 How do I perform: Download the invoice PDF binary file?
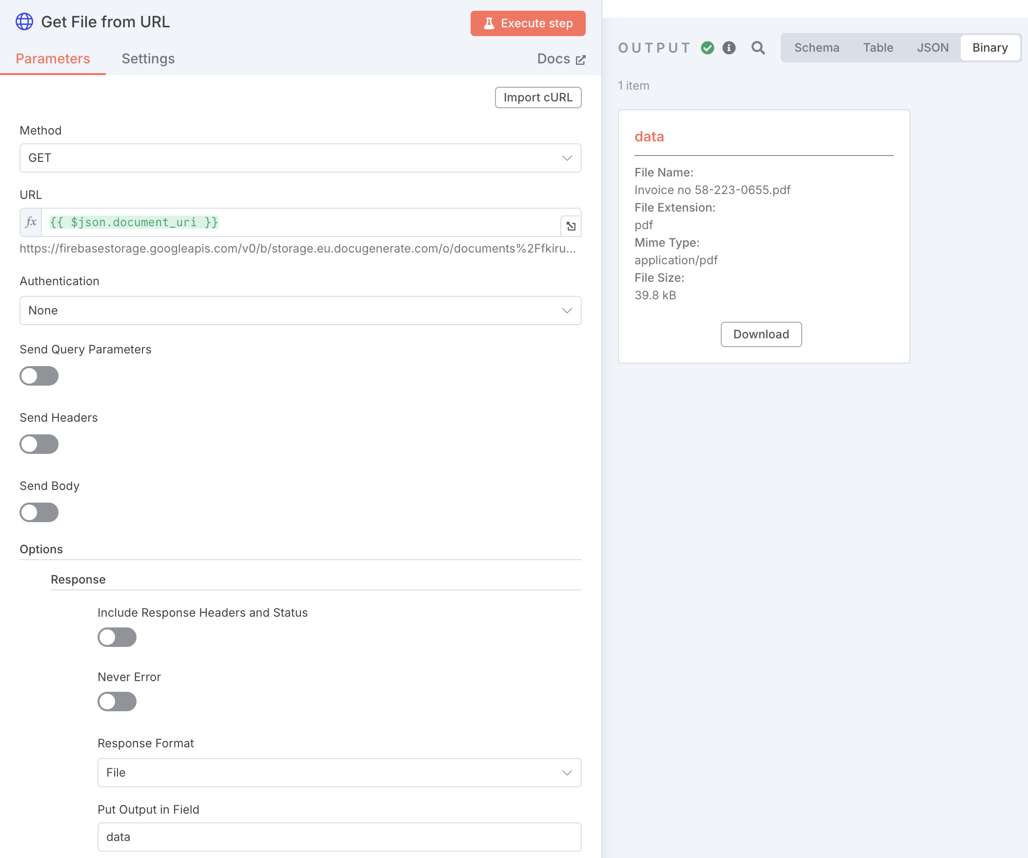(x=761, y=334)
